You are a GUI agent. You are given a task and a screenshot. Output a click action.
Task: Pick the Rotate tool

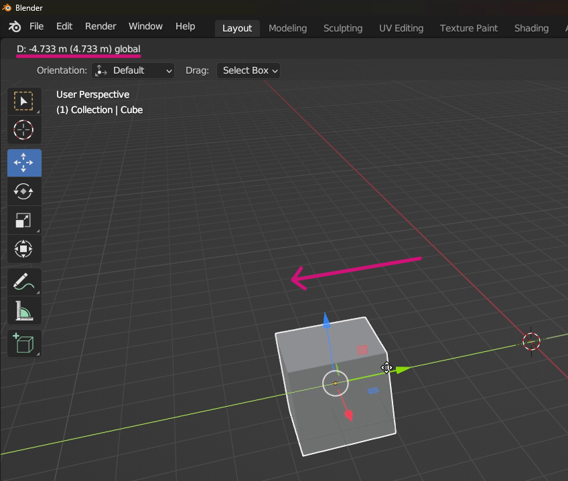pyautogui.click(x=24, y=191)
